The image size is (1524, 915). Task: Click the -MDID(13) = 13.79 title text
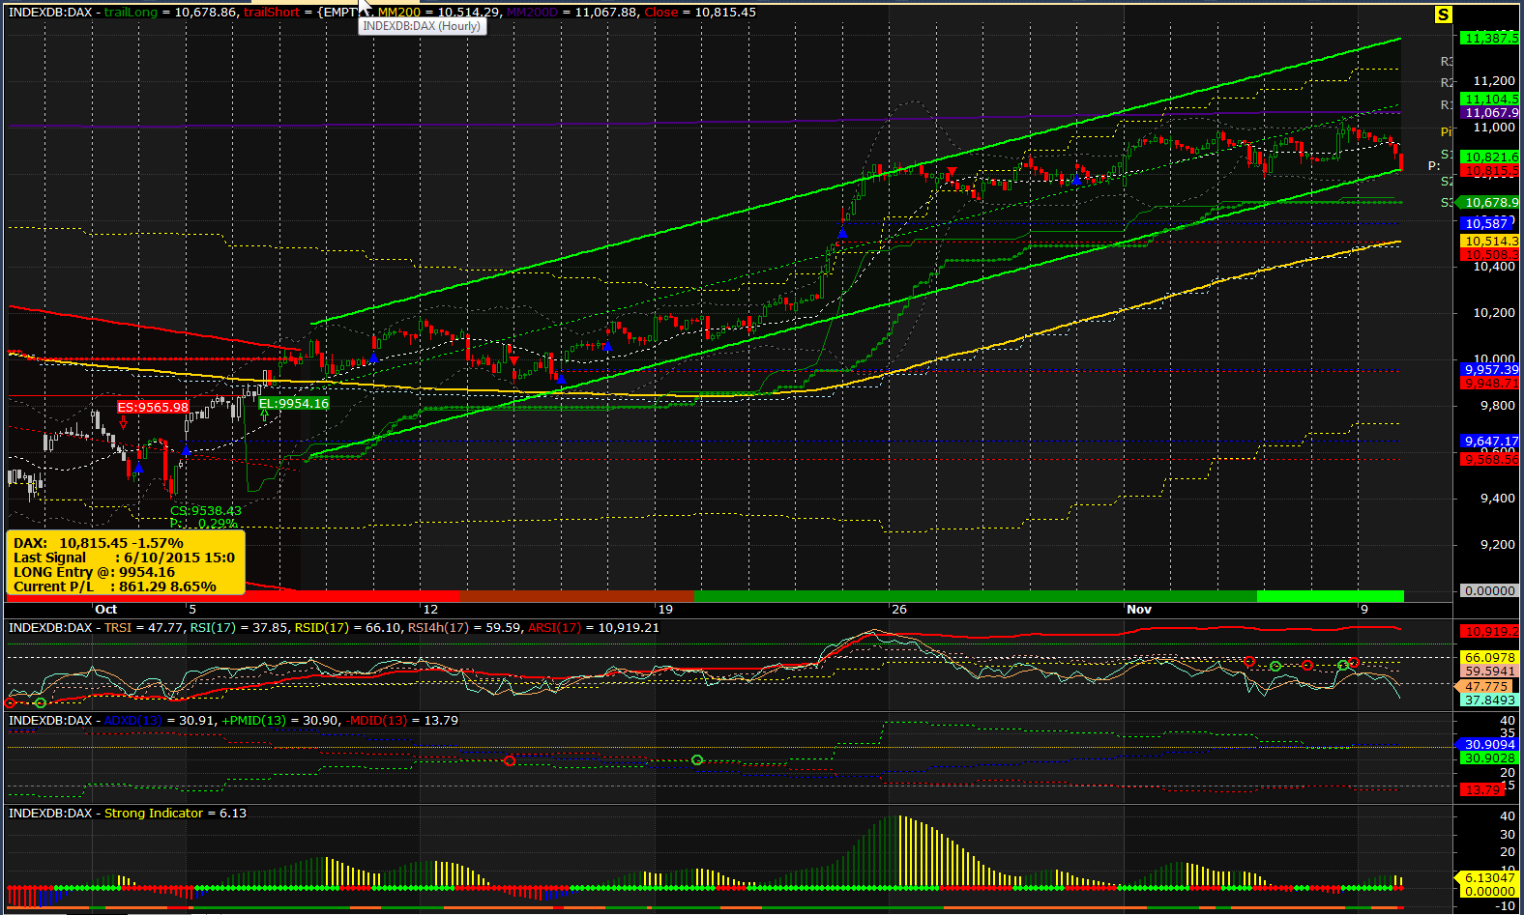(402, 720)
